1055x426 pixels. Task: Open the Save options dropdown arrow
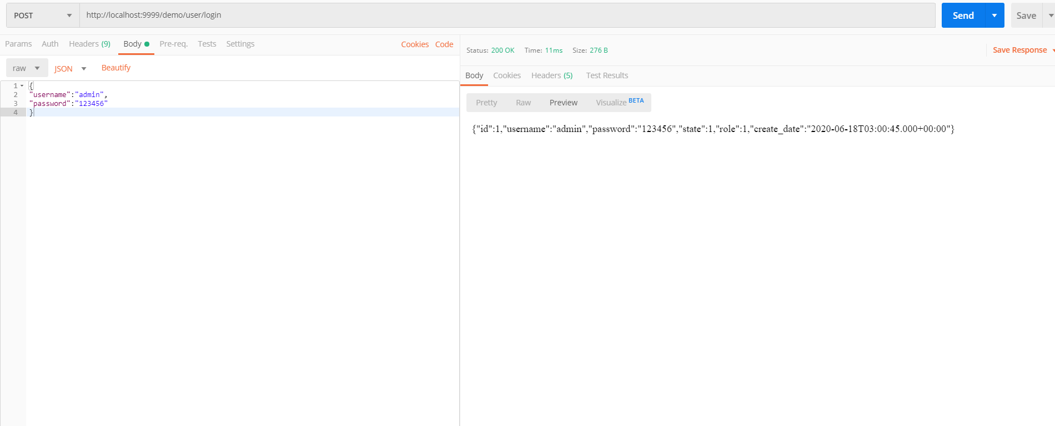pos(1050,16)
